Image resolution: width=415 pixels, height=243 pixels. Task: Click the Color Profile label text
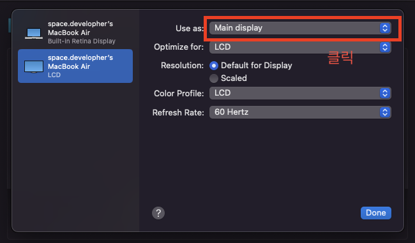pyautogui.click(x=179, y=93)
